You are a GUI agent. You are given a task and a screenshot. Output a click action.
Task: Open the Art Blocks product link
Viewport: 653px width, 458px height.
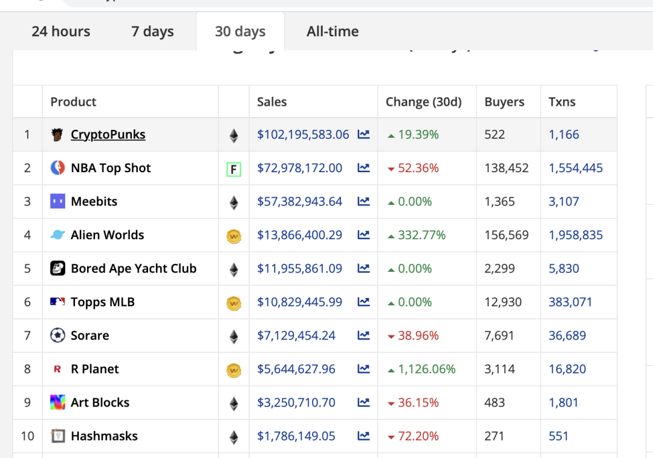[100, 402]
